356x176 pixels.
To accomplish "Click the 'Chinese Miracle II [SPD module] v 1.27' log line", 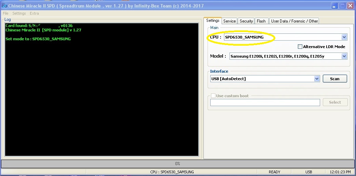I will click(x=43, y=30).
